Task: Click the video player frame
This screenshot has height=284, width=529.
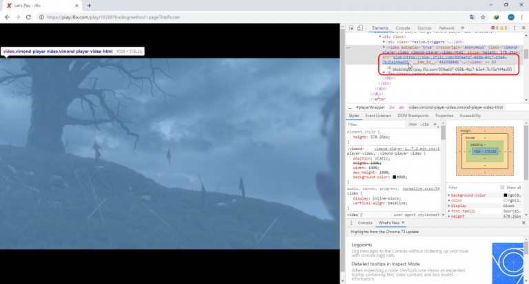Action: tap(169, 153)
